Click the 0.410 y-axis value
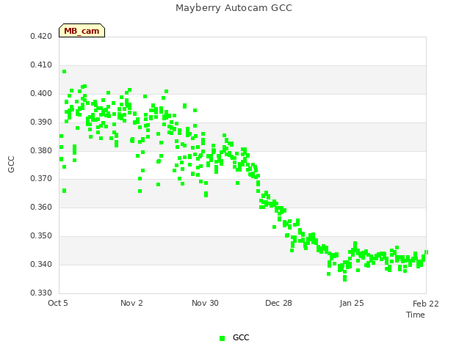470x352 pixels. pyautogui.click(x=41, y=65)
